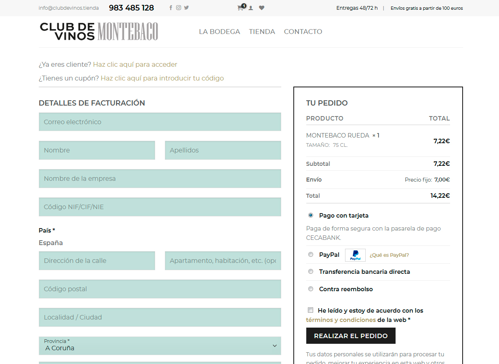499x364 pixels.
Task: Select Transferencia bancaria directa option
Action: [x=311, y=272]
